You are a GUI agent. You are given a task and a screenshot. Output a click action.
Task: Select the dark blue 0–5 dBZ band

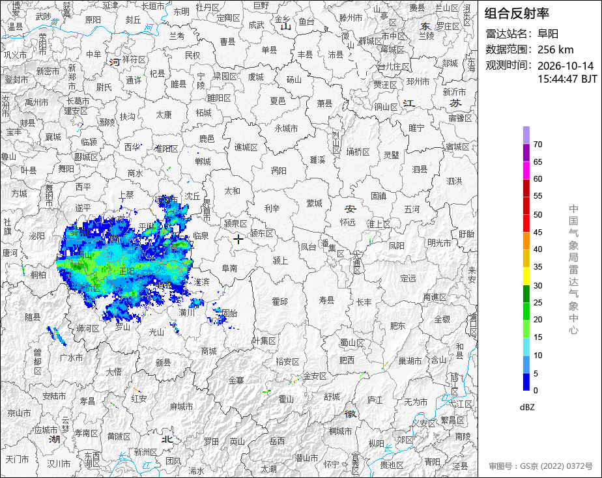(526, 382)
